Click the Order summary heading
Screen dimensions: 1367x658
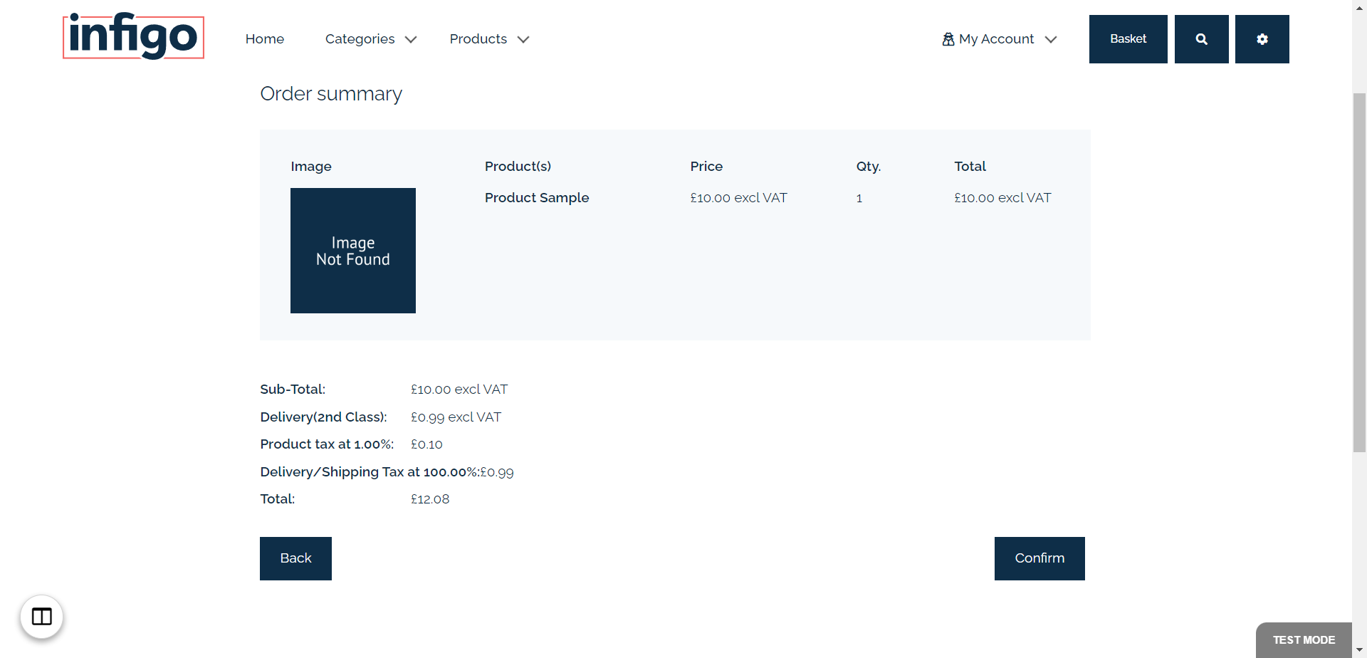coord(331,94)
